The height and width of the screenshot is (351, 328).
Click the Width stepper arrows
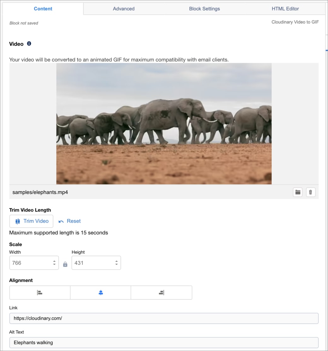(54, 263)
